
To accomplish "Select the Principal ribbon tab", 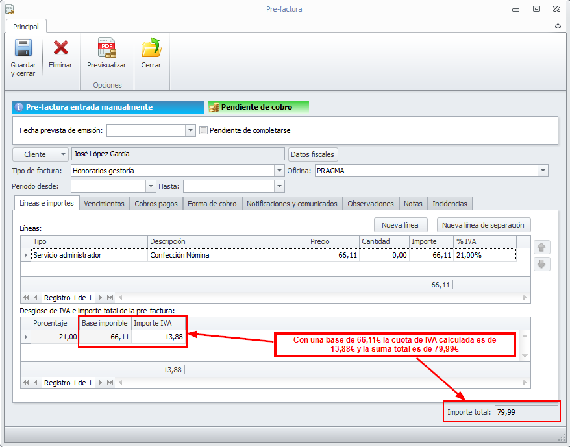I will click(26, 27).
